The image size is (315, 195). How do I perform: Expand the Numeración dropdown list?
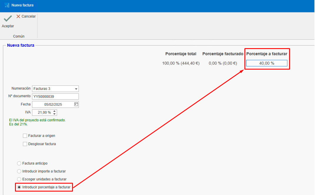coord(76,89)
